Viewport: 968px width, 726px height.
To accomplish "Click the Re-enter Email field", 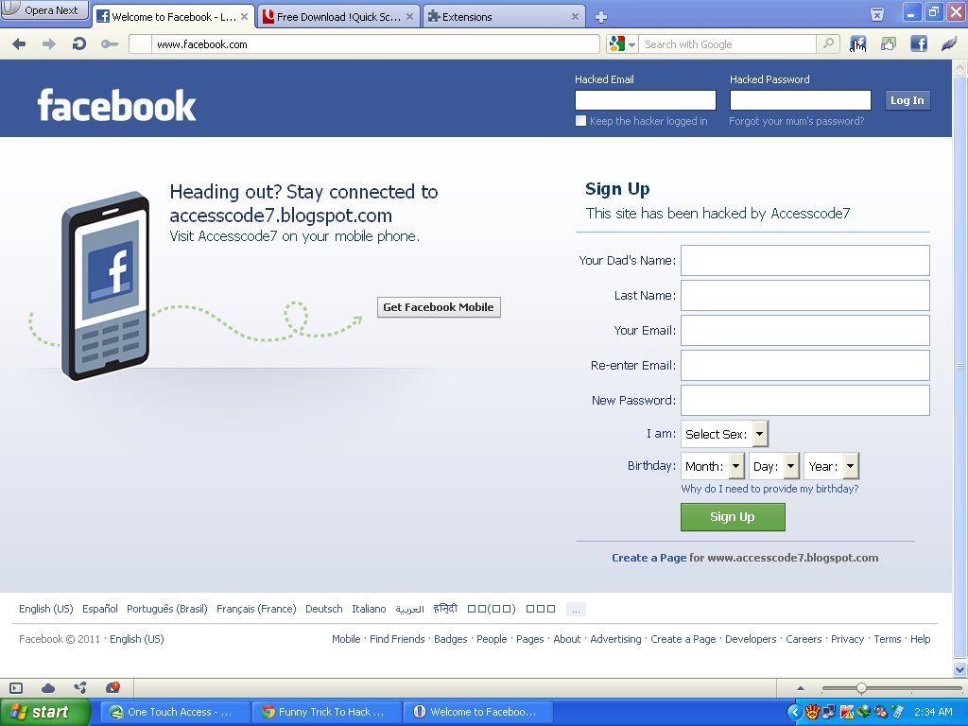I will coord(805,366).
